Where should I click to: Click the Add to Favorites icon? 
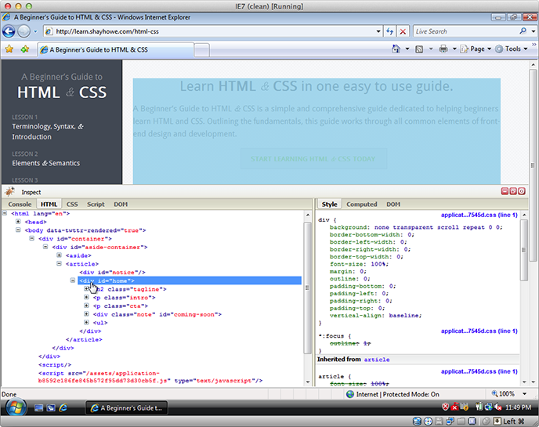pyautogui.click(x=25, y=49)
